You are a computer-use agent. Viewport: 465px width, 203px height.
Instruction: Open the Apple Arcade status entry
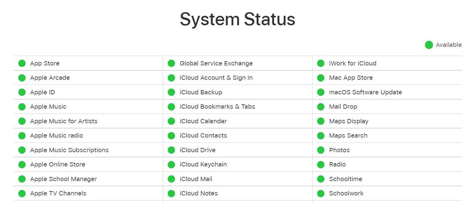pyautogui.click(x=50, y=78)
